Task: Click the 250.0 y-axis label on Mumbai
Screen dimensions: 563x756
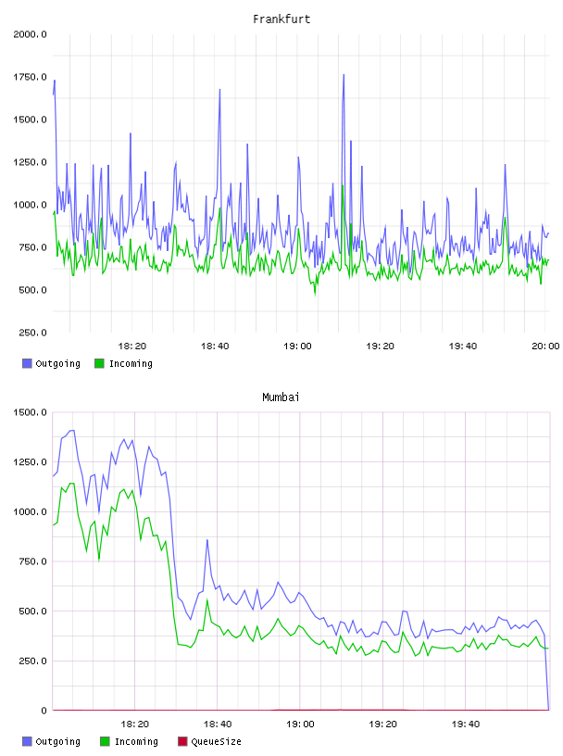Action: tap(32, 661)
